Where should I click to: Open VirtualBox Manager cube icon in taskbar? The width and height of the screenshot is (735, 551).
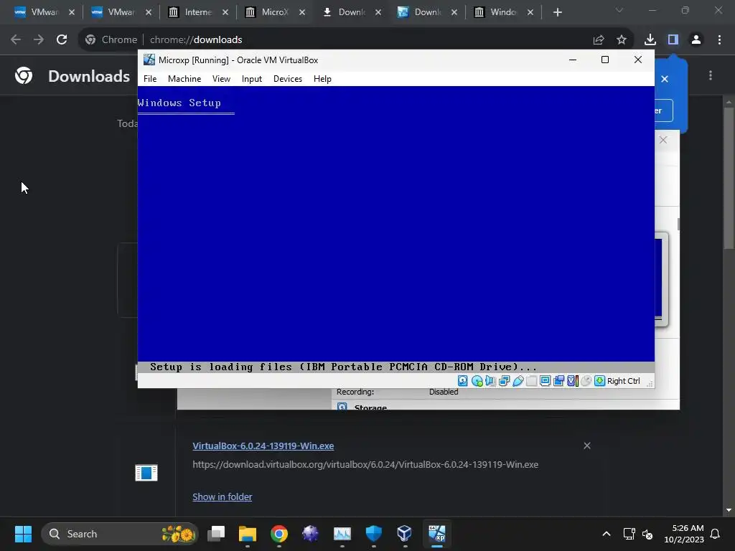(404, 534)
